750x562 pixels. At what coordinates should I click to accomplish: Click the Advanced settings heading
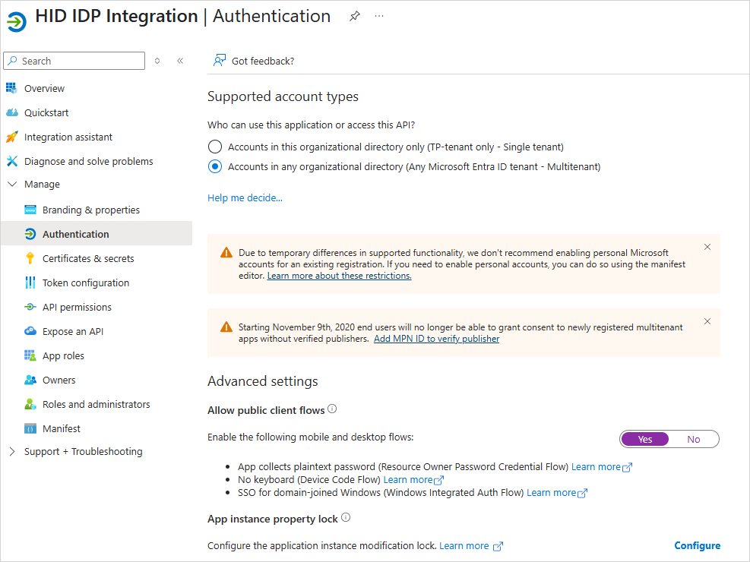coord(263,381)
